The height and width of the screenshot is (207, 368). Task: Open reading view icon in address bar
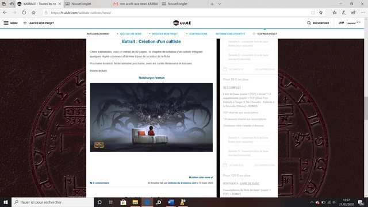313,13
